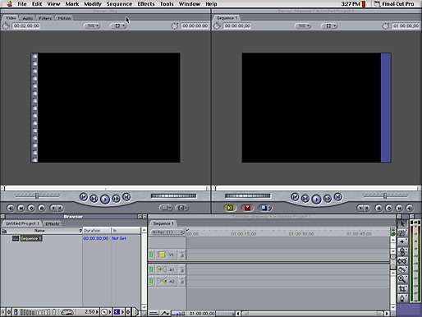Screen dimensions: 422x317
Task: Open the Hi Res render quality dropdown
Action: click(167, 232)
